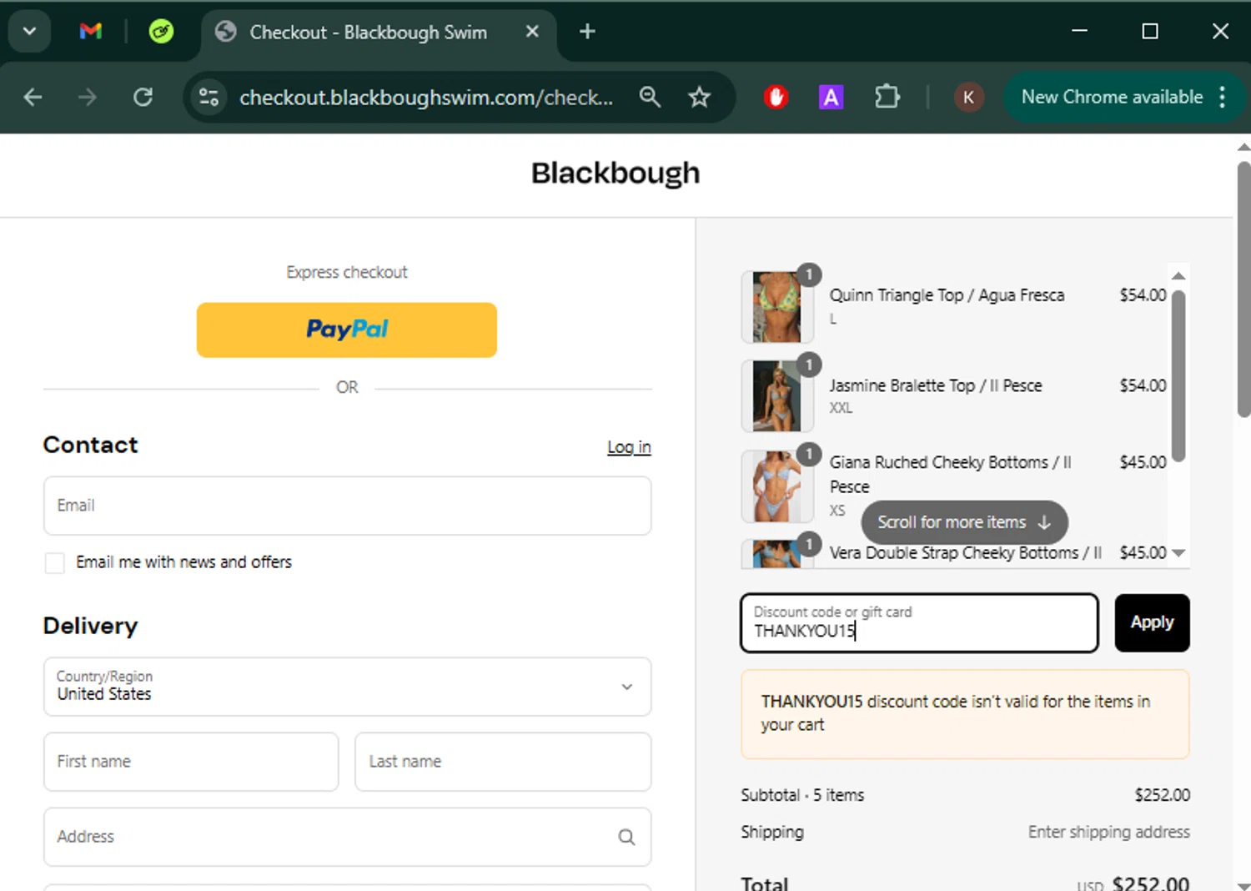Click the checkout.blackboughswim.com URL address bar
Image resolution: width=1251 pixels, height=891 pixels.
(x=426, y=98)
